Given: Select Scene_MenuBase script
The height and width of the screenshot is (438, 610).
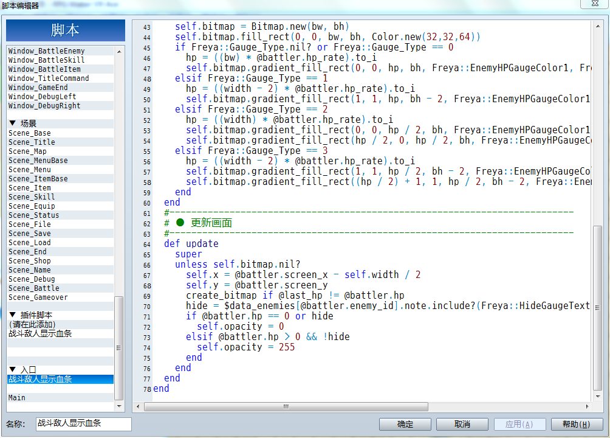Looking at the screenshot, I should pyautogui.click(x=60, y=161).
